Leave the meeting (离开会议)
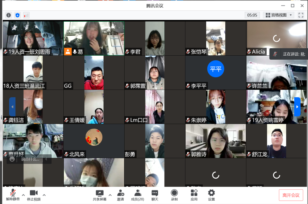Screen dimensions: 308x204 pos(291,195)
